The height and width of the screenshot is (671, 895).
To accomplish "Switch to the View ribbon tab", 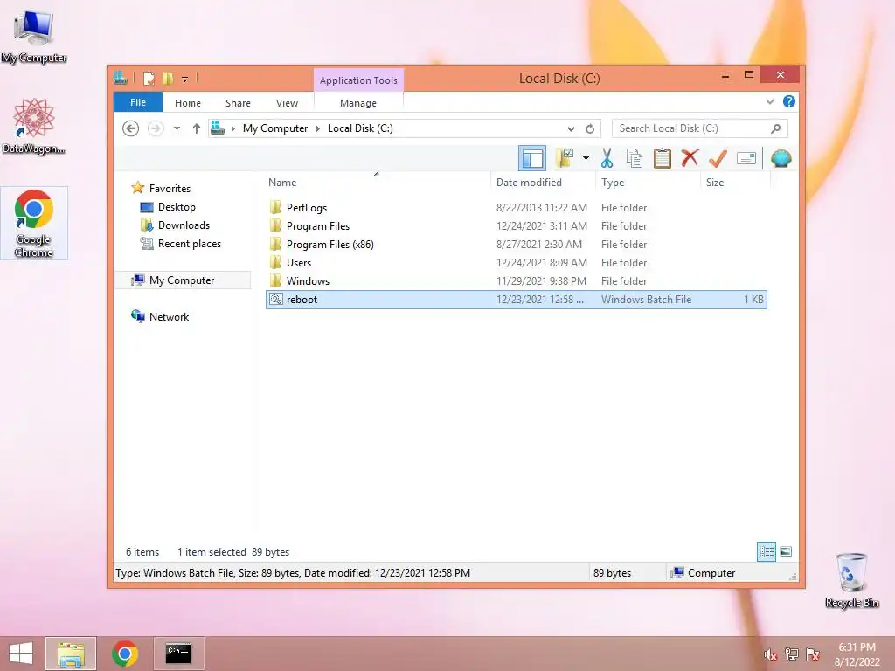I will point(287,103).
